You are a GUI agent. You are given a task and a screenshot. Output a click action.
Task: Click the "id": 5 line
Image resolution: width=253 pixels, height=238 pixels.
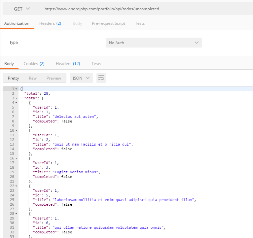point(42,195)
